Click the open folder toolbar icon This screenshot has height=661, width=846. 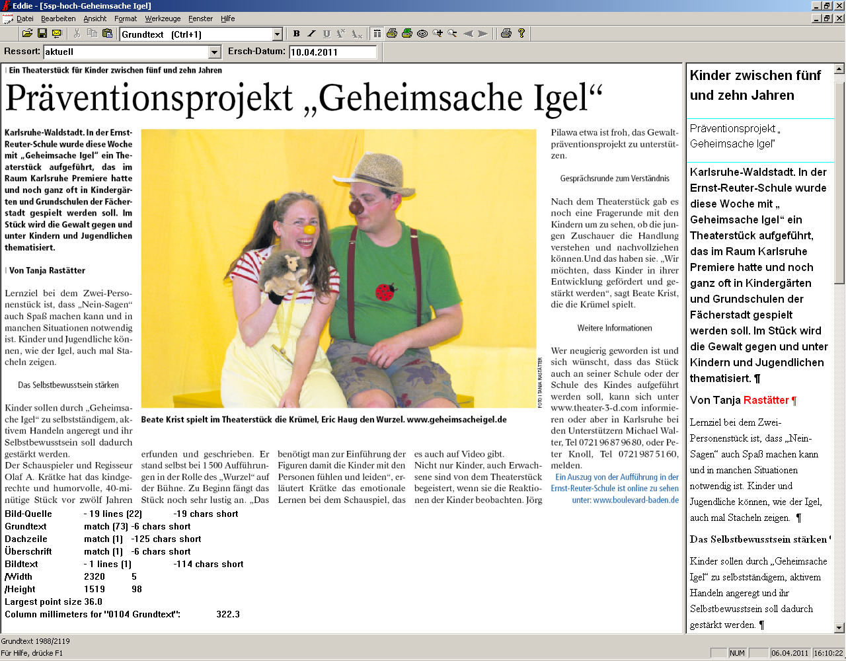pyautogui.click(x=27, y=33)
